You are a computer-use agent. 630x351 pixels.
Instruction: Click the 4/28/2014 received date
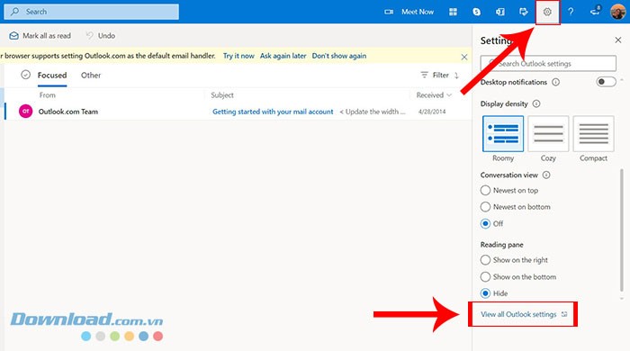[432, 112]
